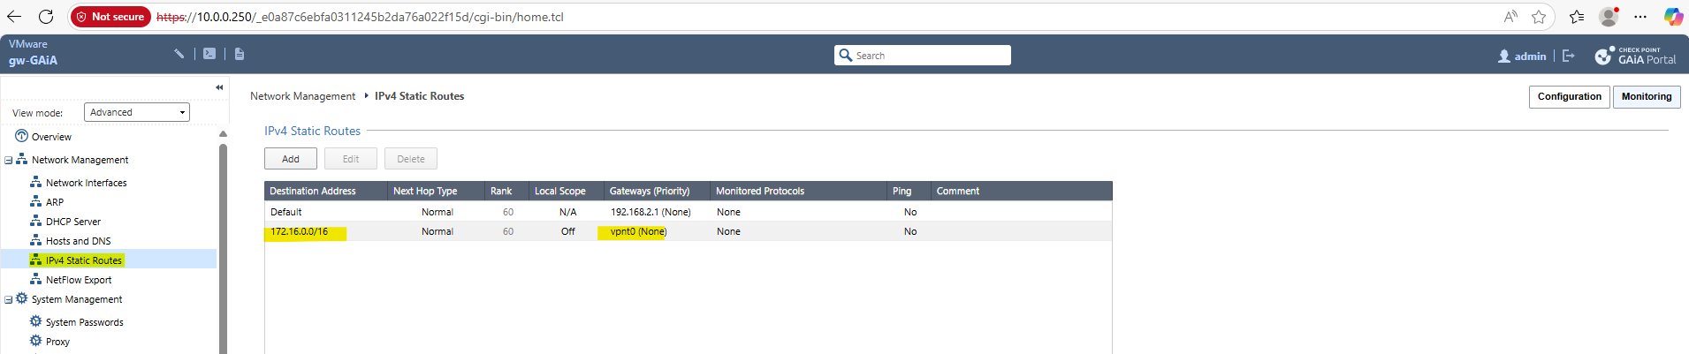Reload the page with refresh icon
Image resolution: width=1689 pixels, height=354 pixels.
click(46, 17)
